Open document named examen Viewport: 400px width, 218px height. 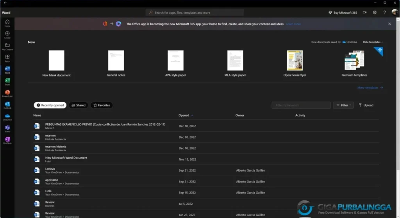pos(50,135)
